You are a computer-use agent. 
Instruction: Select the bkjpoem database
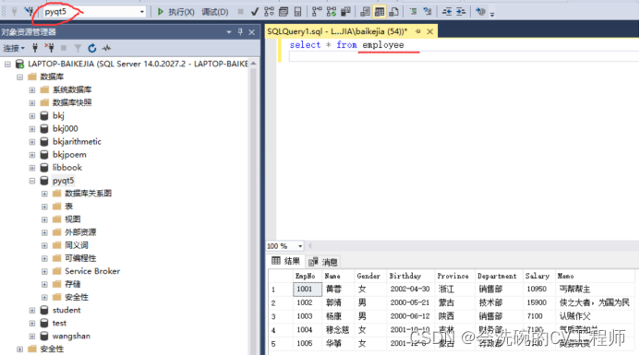[x=69, y=155]
